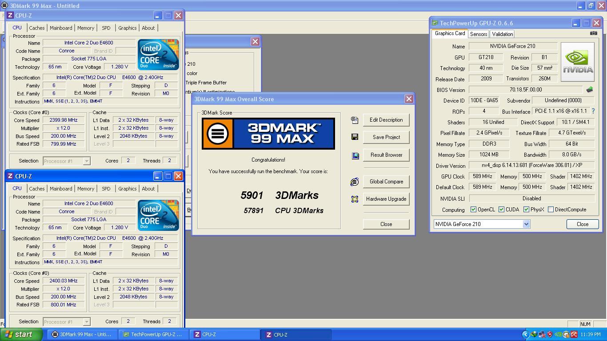Image resolution: width=607 pixels, height=341 pixels.
Task: Click the 3DMark 99 Max title bar icon
Action: click(4, 5)
